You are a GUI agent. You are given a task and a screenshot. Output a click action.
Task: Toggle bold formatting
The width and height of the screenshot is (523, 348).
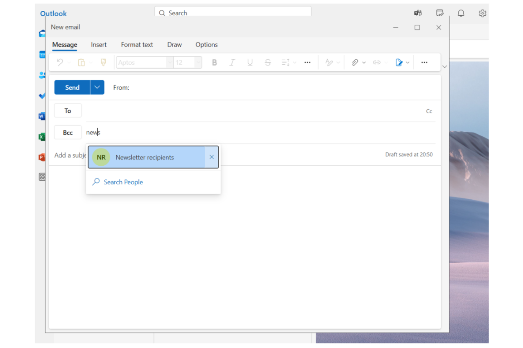(214, 62)
